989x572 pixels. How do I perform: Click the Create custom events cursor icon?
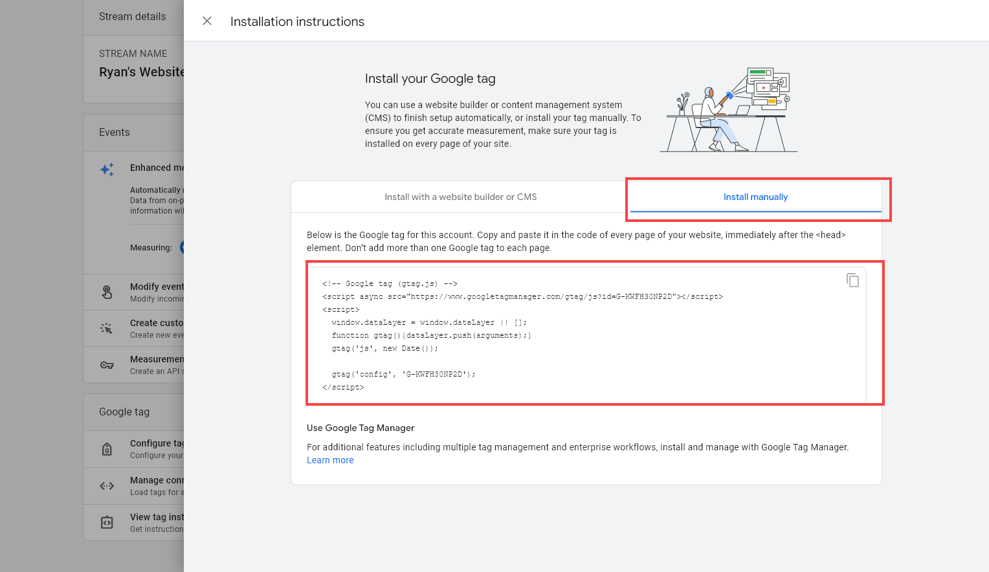(x=107, y=328)
